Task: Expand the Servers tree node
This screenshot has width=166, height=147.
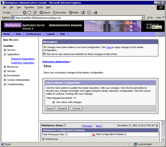Action: [x=5, y=50]
